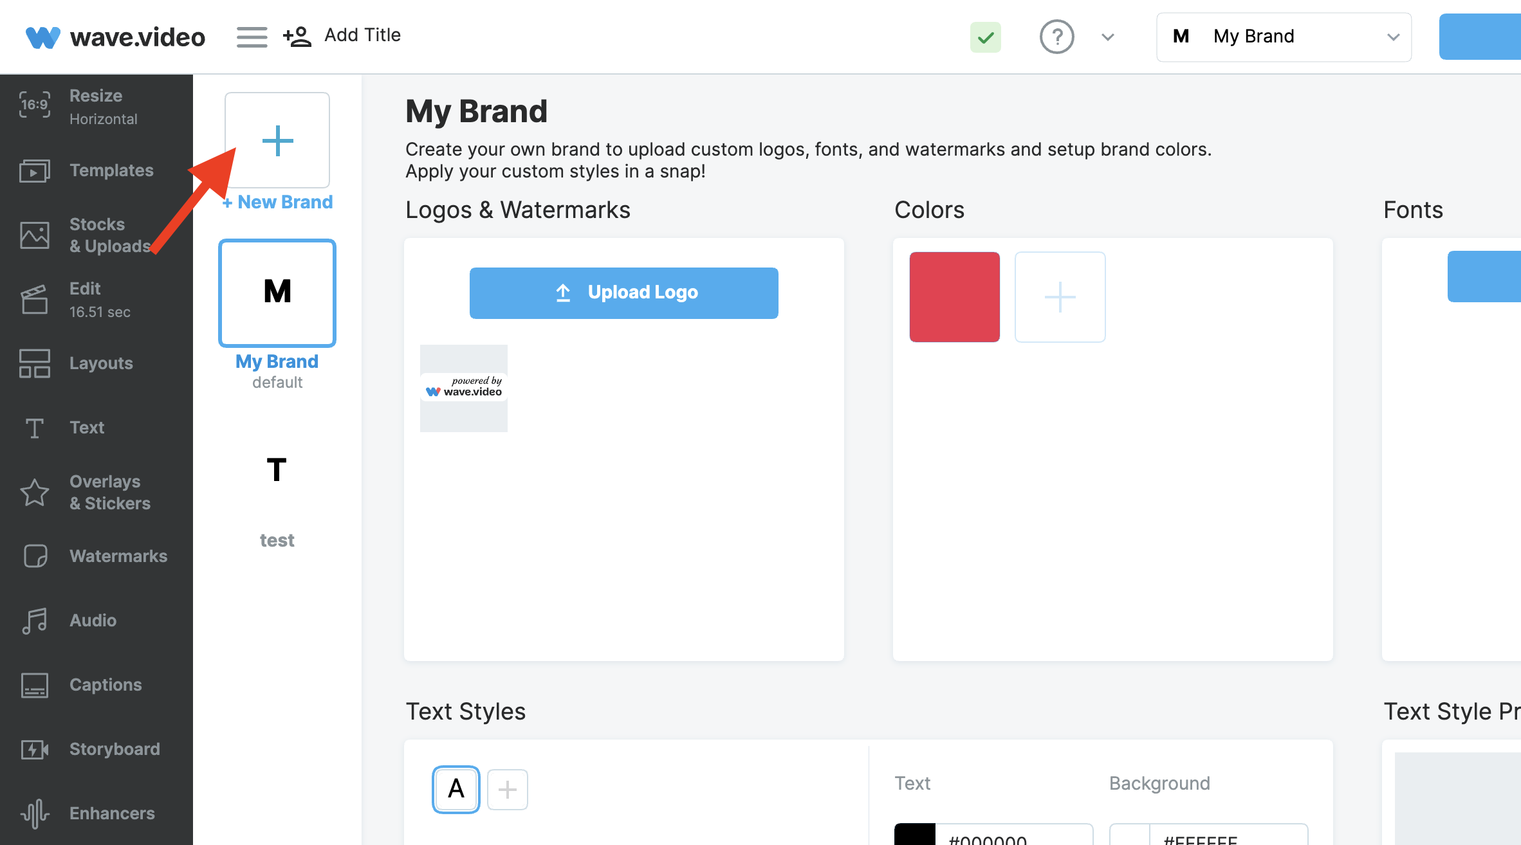Add a new text style

(x=508, y=789)
